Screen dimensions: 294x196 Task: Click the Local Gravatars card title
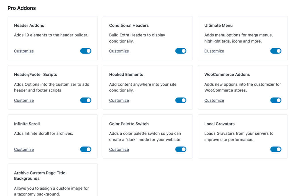click(219, 124)
